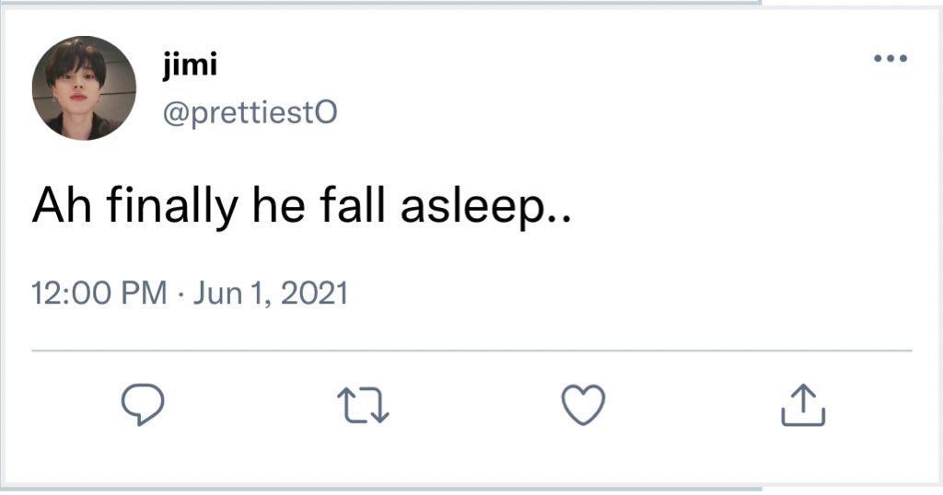Click the word 'finally' in the tweet
The width and height of the screenshot is (943, 495).
coord(169,209)
